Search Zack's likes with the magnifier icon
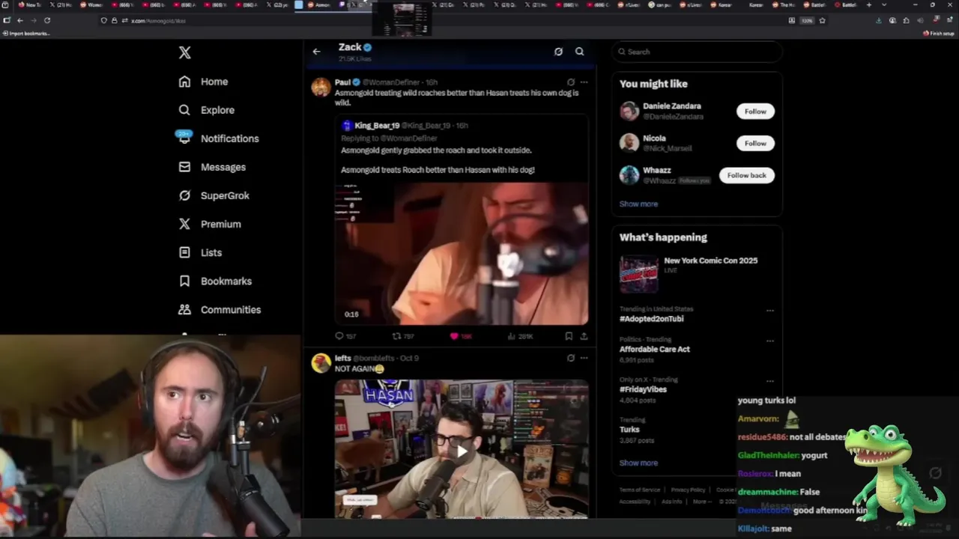The width and height of the screenshot is (959, 539). click(x=579, y=52)
